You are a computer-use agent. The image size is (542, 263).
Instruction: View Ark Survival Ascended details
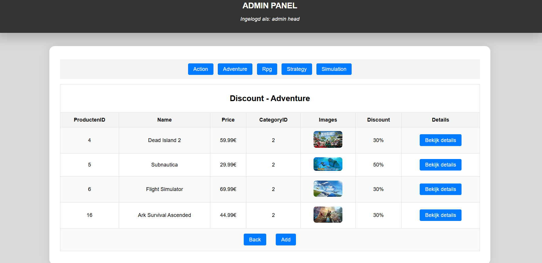(440, 215)
